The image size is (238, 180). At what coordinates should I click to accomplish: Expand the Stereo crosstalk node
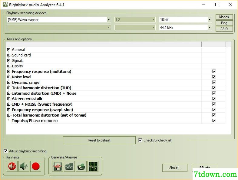[9, 99]
